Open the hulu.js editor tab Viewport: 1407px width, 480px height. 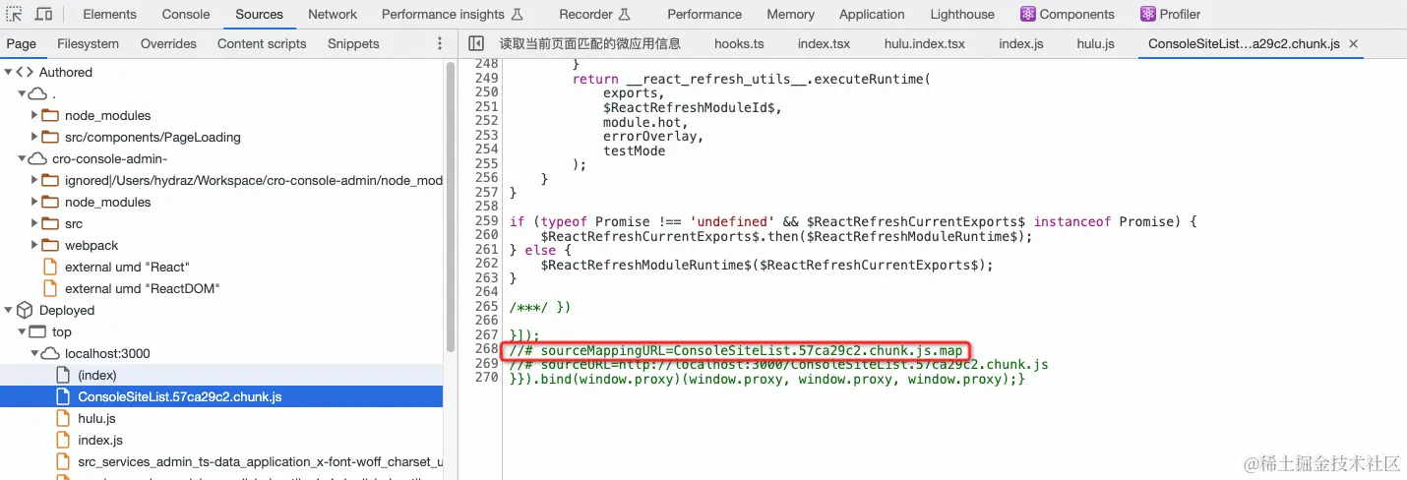click(1095, 43)
